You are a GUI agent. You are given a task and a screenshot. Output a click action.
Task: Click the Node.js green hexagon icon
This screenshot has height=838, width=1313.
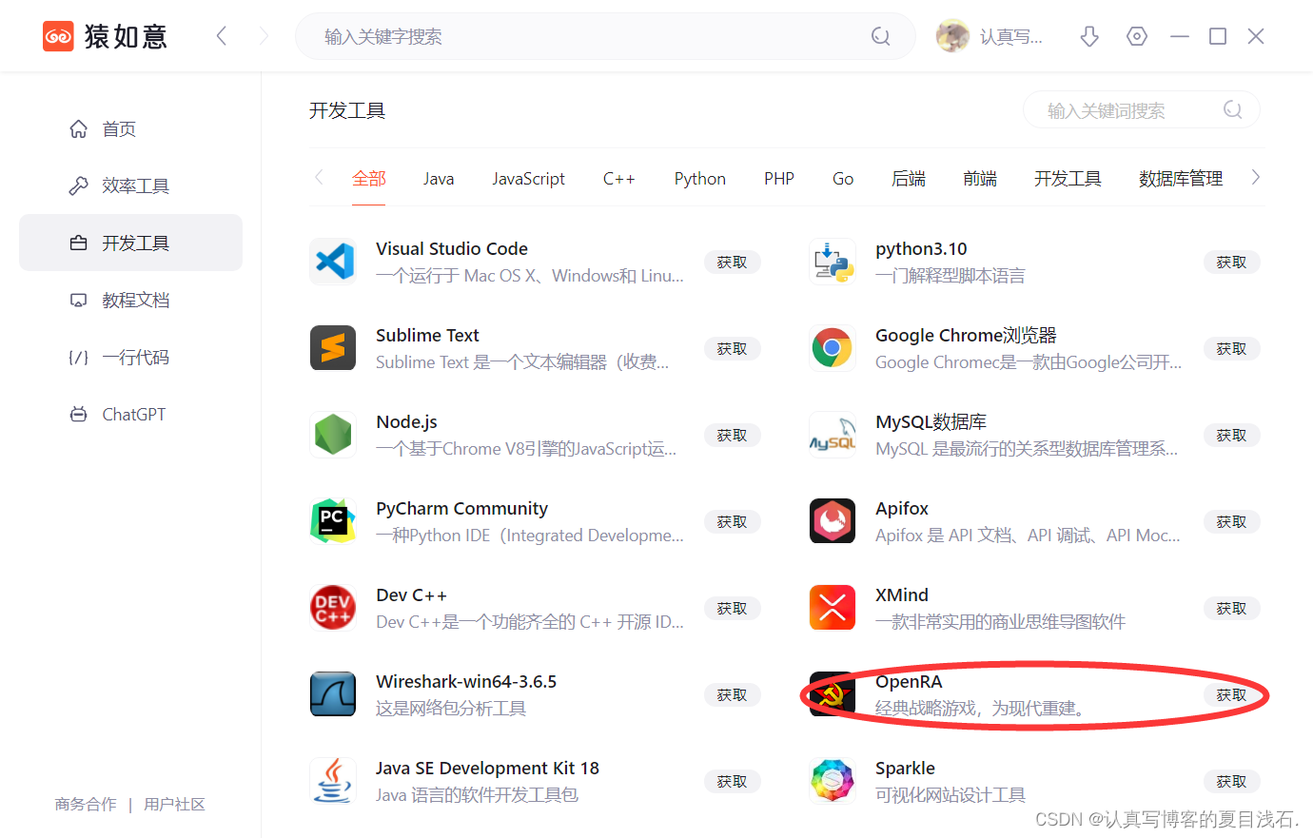click(x=333, y=435)
